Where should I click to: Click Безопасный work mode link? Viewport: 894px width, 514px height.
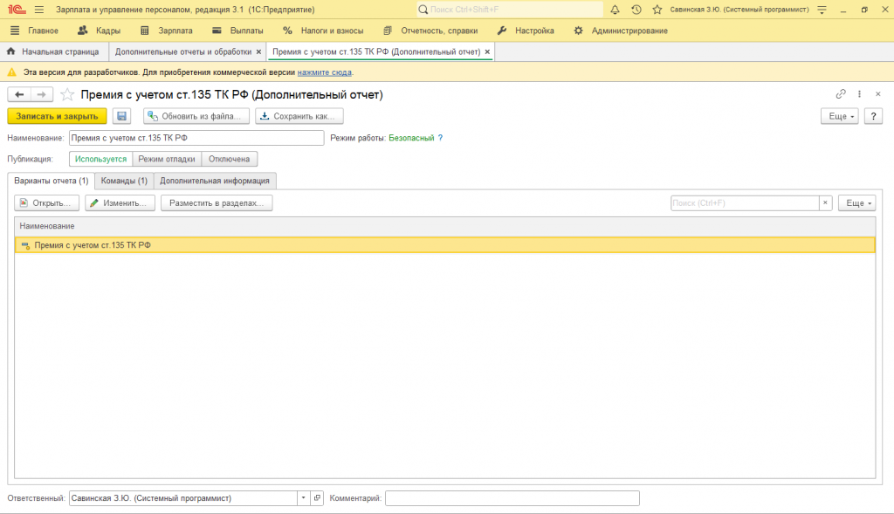pos(411,138)
